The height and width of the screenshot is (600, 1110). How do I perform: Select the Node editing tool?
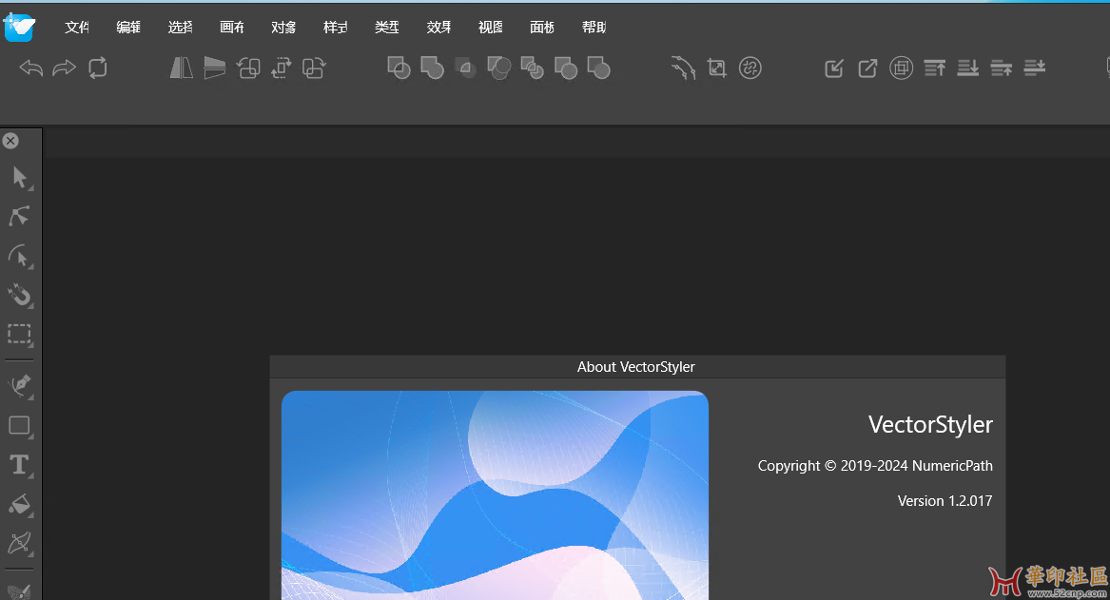(x=19, y=217)
